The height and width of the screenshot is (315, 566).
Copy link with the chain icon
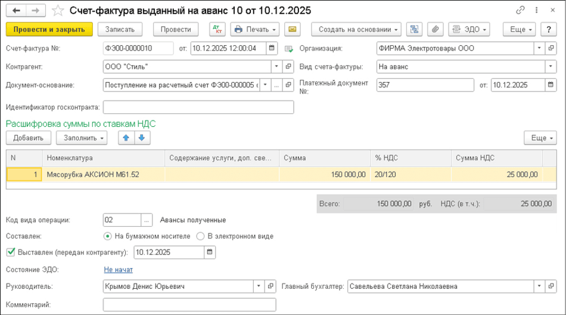pos(520,11)
